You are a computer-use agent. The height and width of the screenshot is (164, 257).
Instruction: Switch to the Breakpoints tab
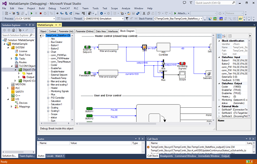[x=166, y=156]
